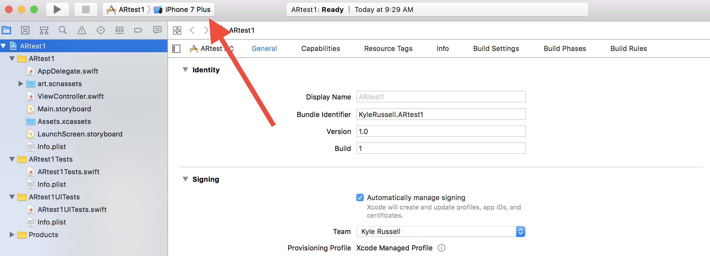Collapse the ARtest1 project root
710x256 pixels.
tap(3, 46)
